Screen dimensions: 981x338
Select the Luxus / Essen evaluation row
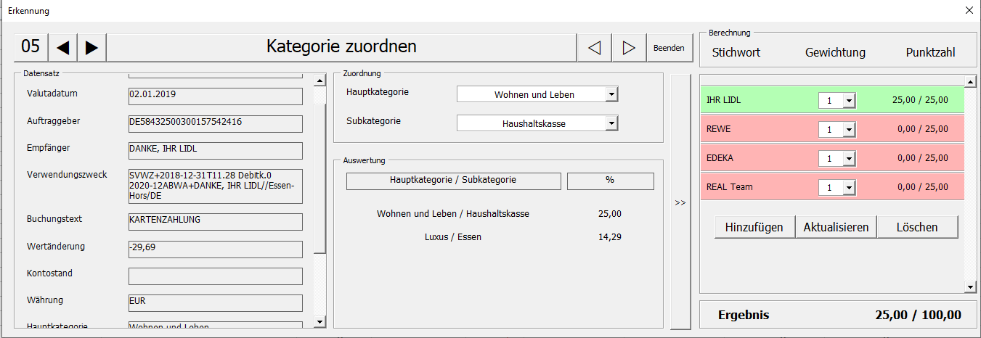click(453, 236)
